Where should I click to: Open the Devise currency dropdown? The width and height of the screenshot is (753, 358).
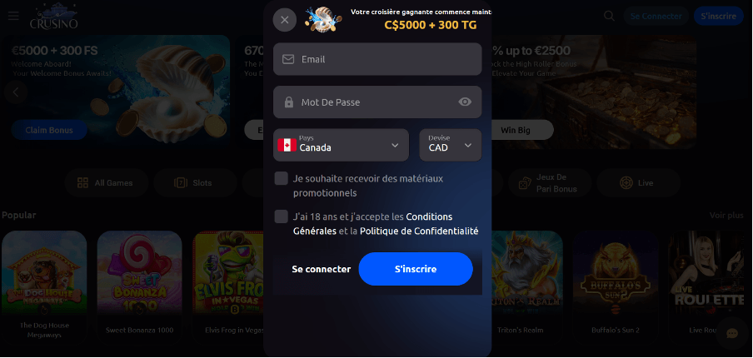click(451, 145)
